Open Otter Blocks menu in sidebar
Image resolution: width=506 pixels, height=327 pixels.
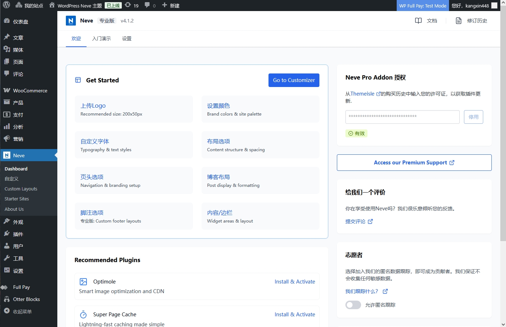point(28,299)
